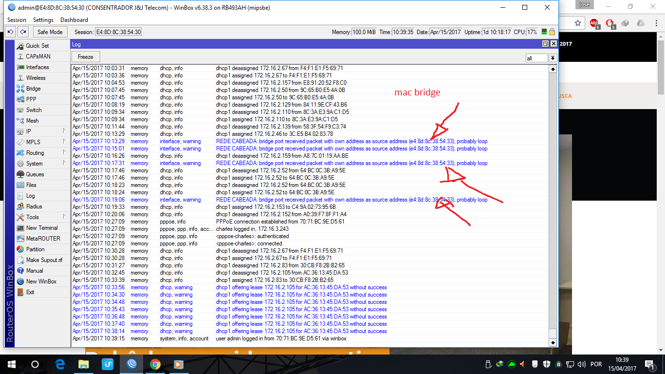
Task: Expand the Tools submenu arrow
Action: [64, 217]
